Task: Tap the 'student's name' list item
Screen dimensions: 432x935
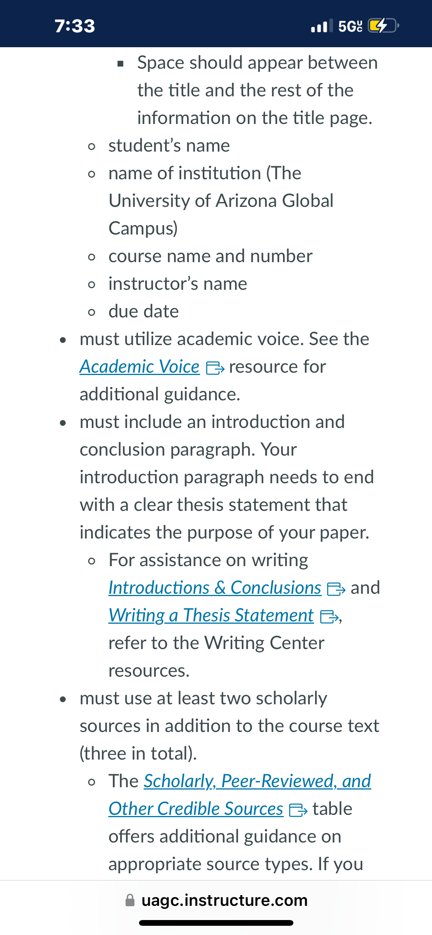Action: coord(169,146)
